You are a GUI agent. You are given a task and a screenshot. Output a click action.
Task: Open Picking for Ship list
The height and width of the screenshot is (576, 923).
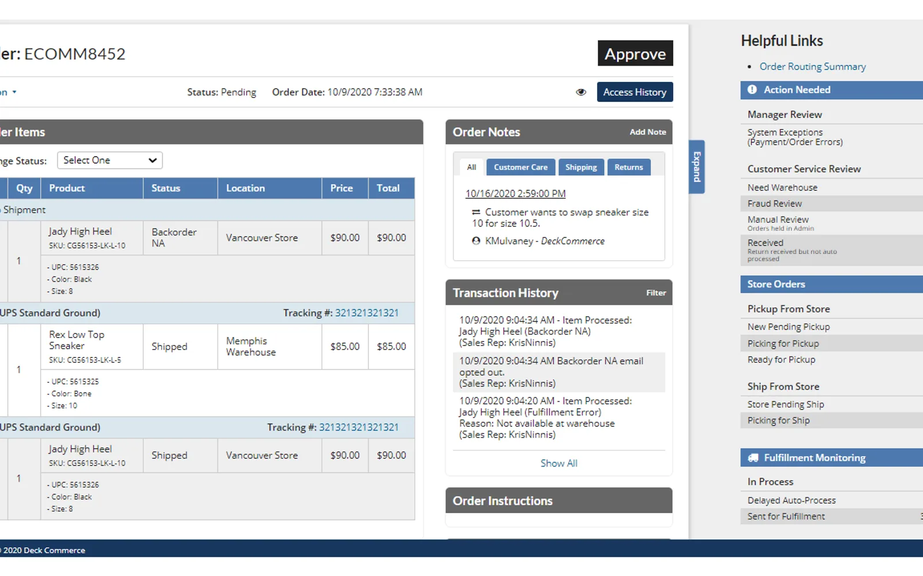coord(778,421)
